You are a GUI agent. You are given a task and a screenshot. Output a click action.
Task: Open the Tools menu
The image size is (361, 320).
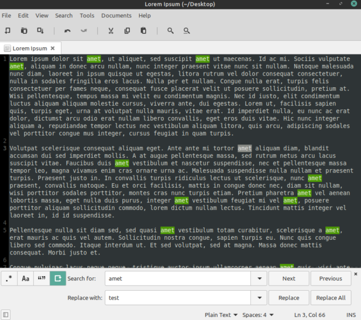[87, 16]
